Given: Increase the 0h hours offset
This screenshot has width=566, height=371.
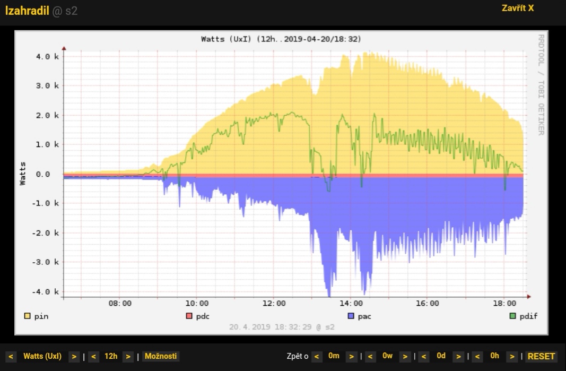Looking at the screenshot, I should pos(512,356).
